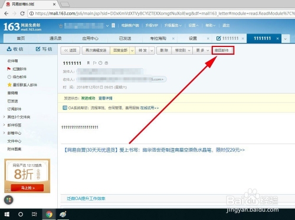Expand the 其他3个文件夹 tree item
The image size is (295, 220).
[4, 117]
